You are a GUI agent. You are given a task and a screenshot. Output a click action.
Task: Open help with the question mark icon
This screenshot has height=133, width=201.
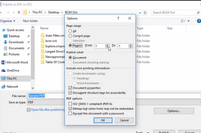point(118,18)
